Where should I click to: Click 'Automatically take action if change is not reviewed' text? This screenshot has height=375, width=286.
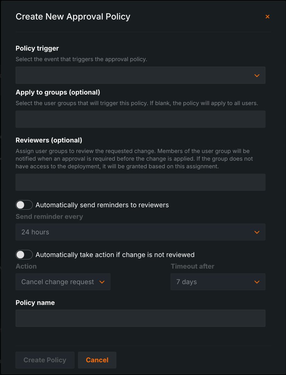point(115,255)
